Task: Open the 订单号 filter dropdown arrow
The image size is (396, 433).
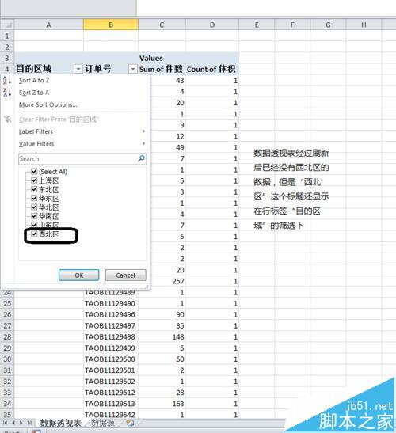Action: click(133, 69)
